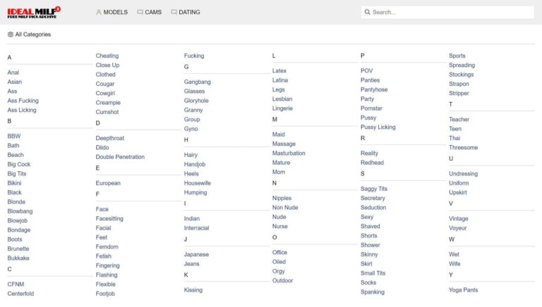Open the Uniform category link
542x307 pixels.
coord(459,183)
